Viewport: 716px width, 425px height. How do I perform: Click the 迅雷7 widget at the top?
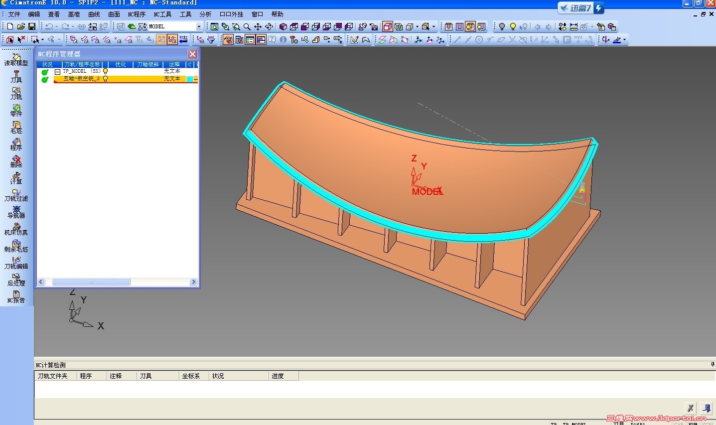[580, 8]
